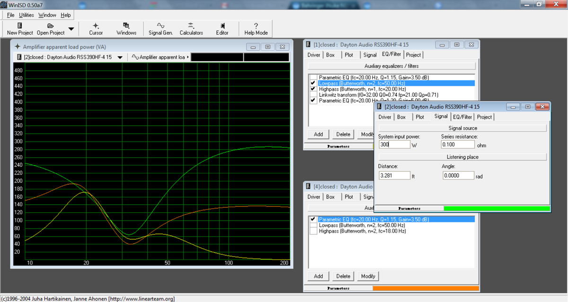Viewport: 568px width, 302px height.
Task: Switch to the Driver tab in the [2]closed window
Action: tap(385, 117)
